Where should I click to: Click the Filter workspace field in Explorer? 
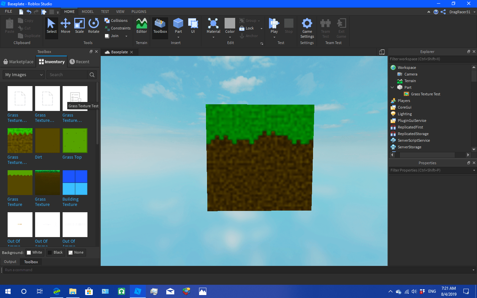433,59
